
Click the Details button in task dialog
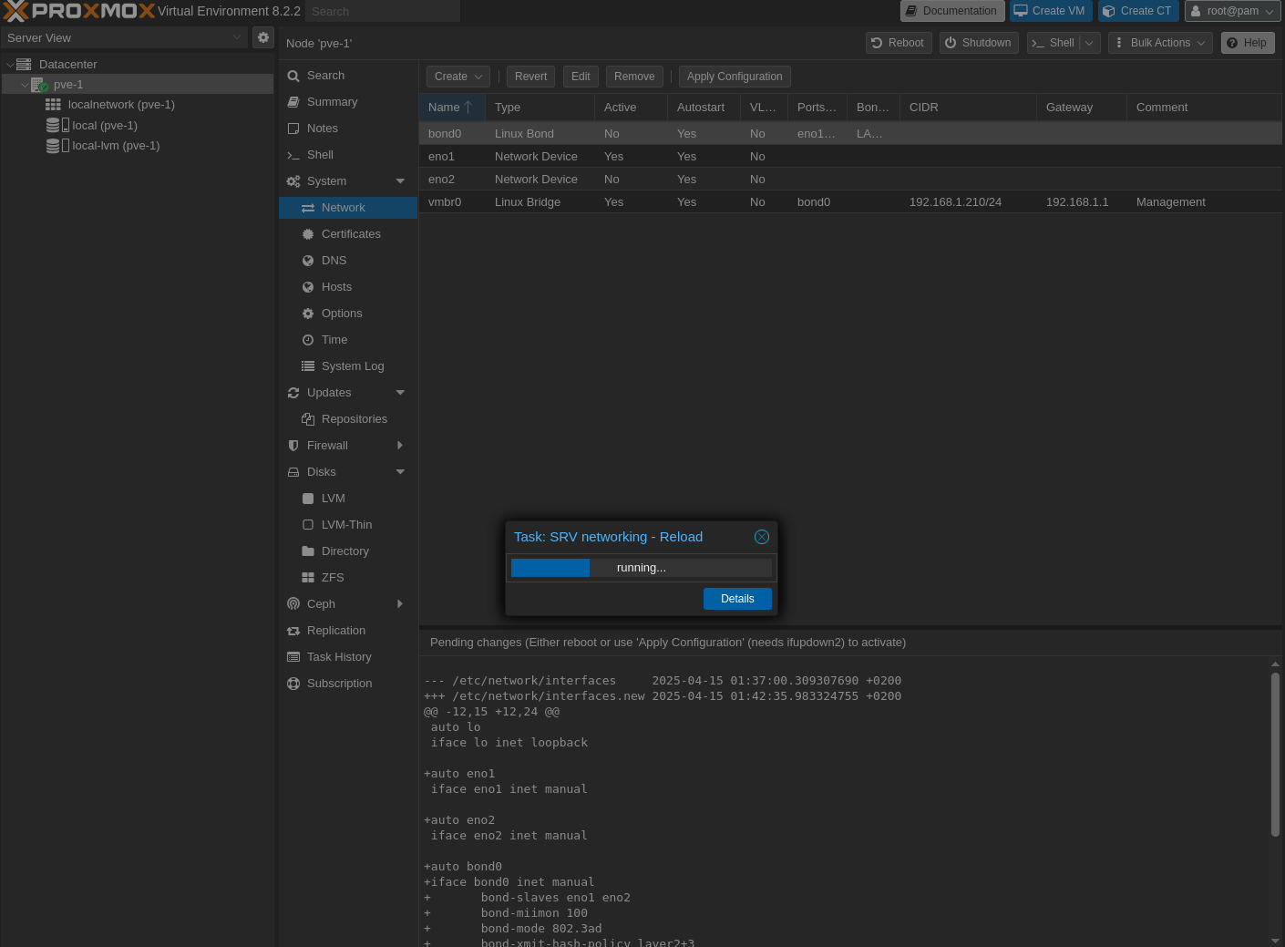coord(737,599)
